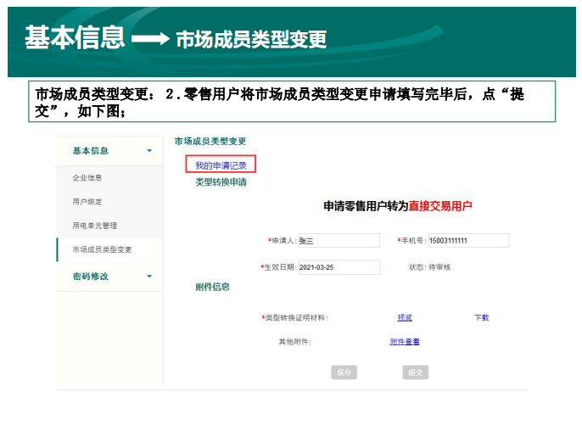Select 市场成员类型变更 sidebar item
This screenshot has width=582, height=447.
(x=102, y=249)
